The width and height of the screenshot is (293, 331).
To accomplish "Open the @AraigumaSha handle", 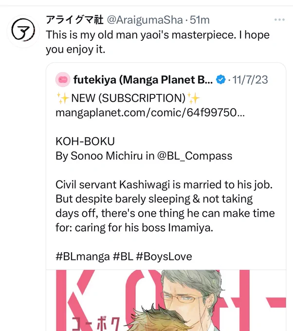I will pyautogui.click(x=145, y=20).
